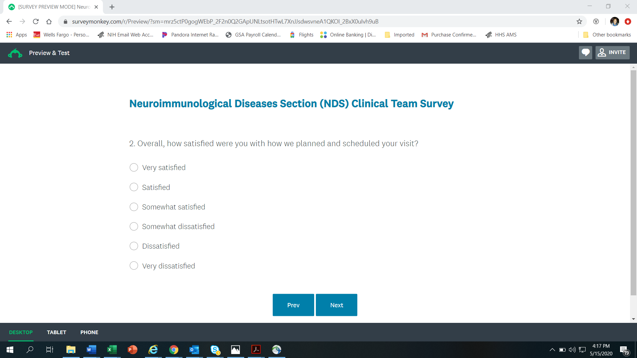
Task: Open Chrome profile avatar
Action: point(614,22)
